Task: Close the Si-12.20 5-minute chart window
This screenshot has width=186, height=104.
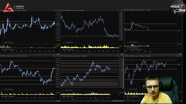Action: (x=123, y=10)
